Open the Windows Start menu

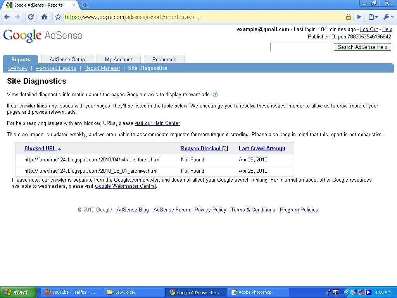pyautogui.click(x=19, y=292)
